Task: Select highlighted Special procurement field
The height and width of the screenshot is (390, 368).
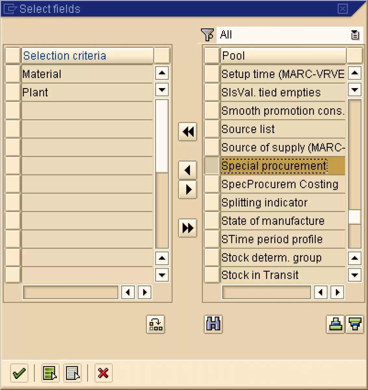Action: [x=283, y=166]
